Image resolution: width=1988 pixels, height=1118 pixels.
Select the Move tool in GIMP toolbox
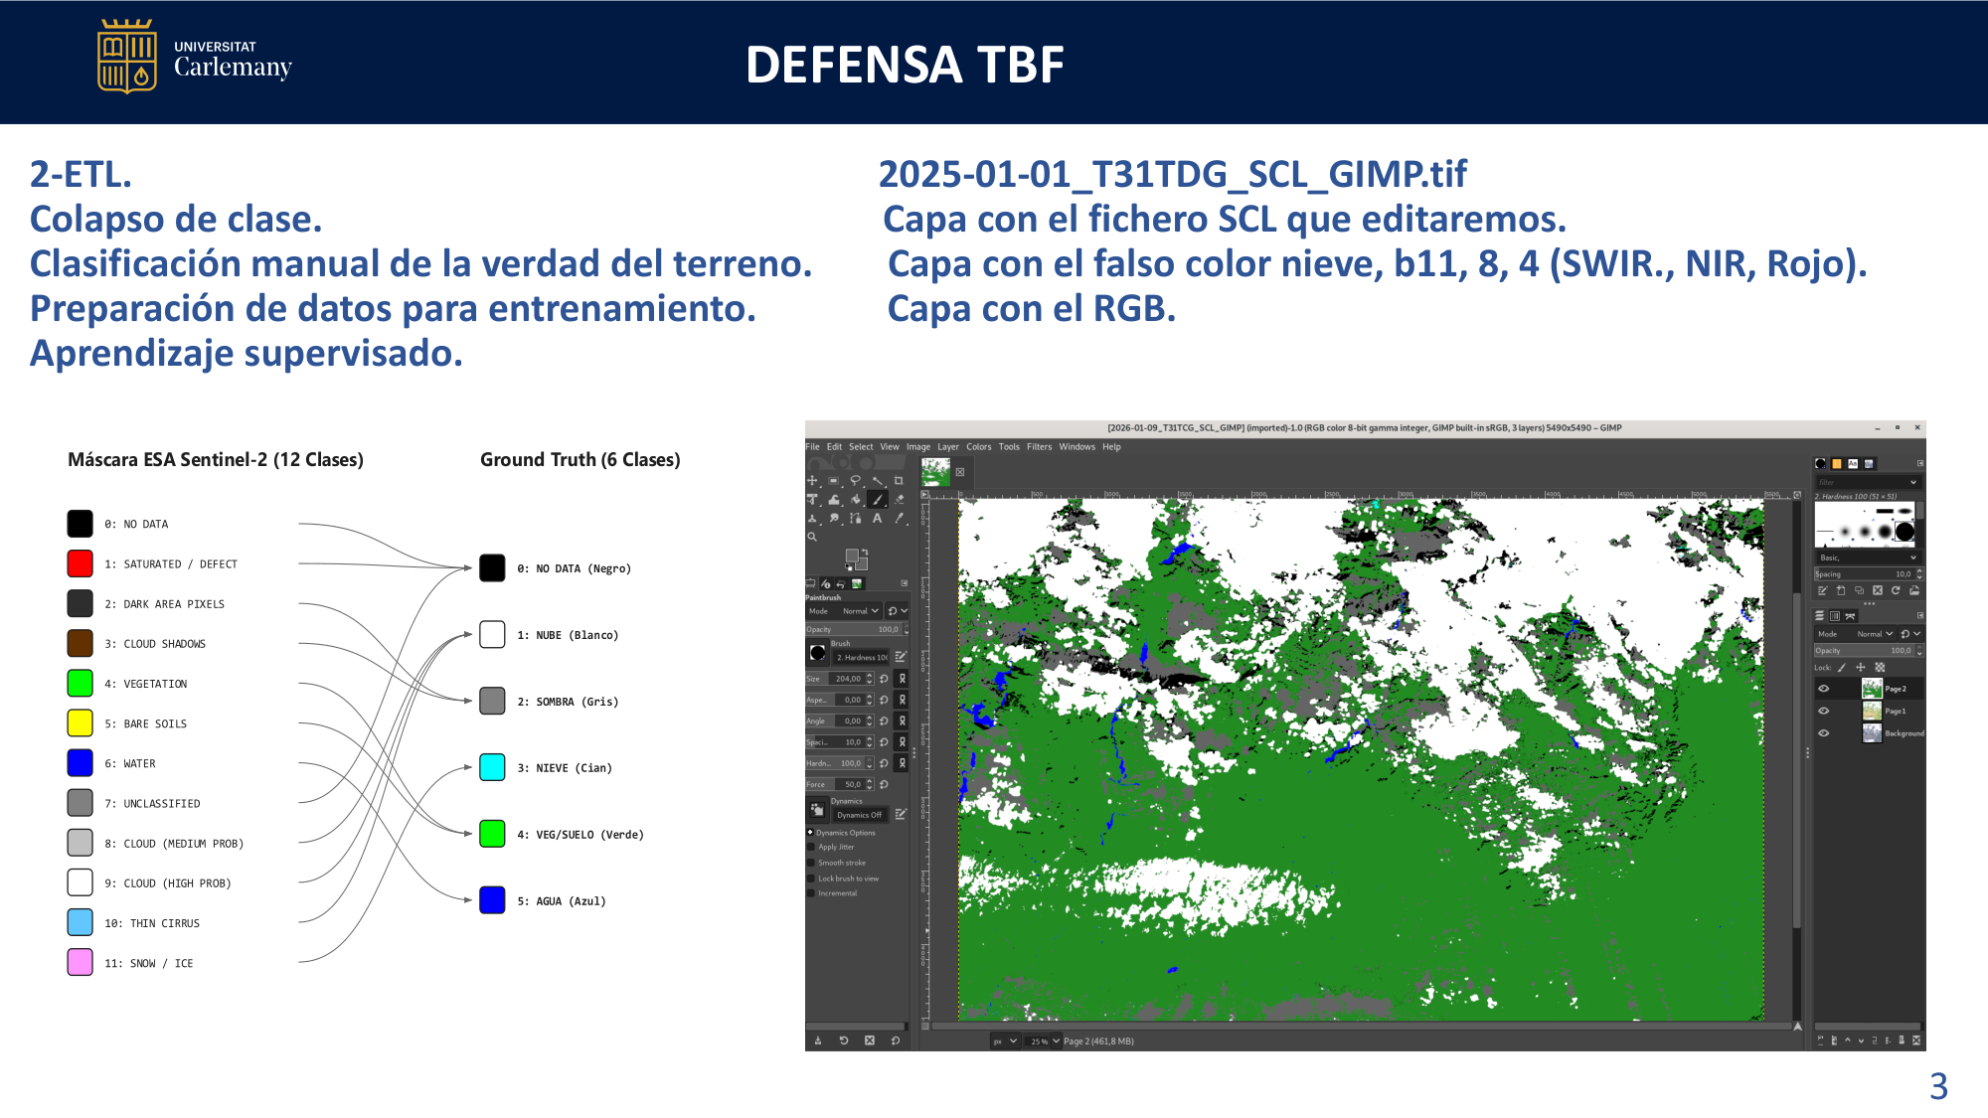tap(812, 480)
